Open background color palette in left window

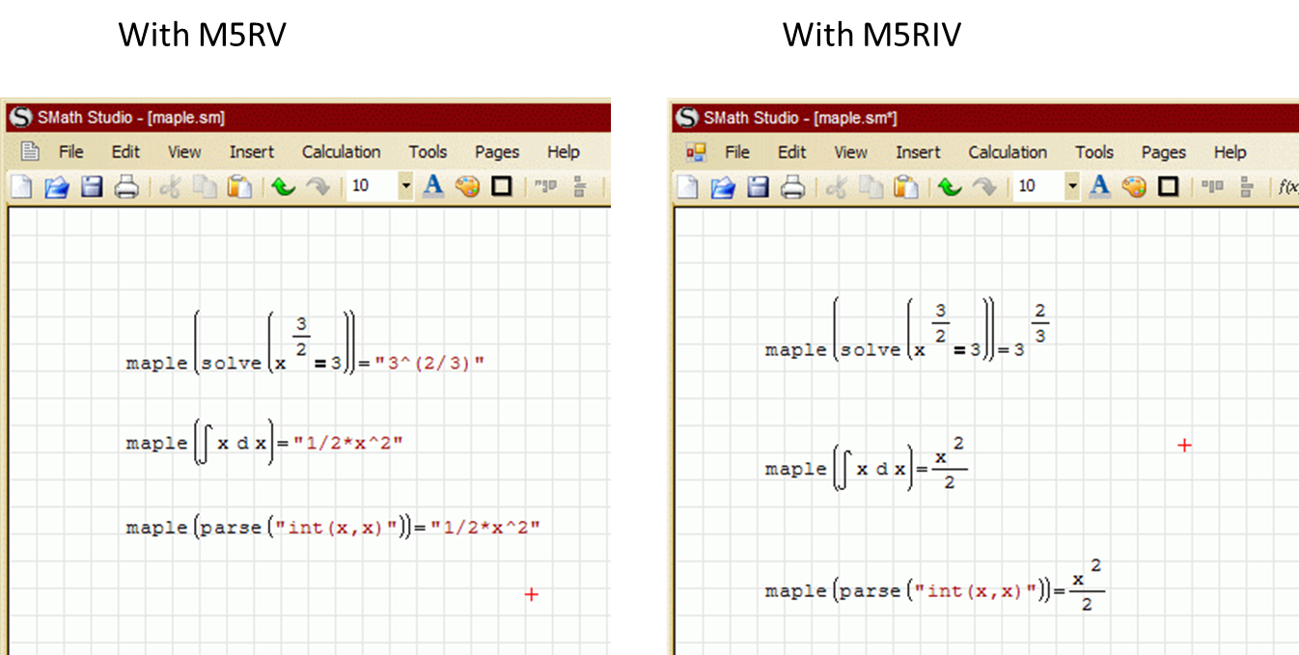467,186
